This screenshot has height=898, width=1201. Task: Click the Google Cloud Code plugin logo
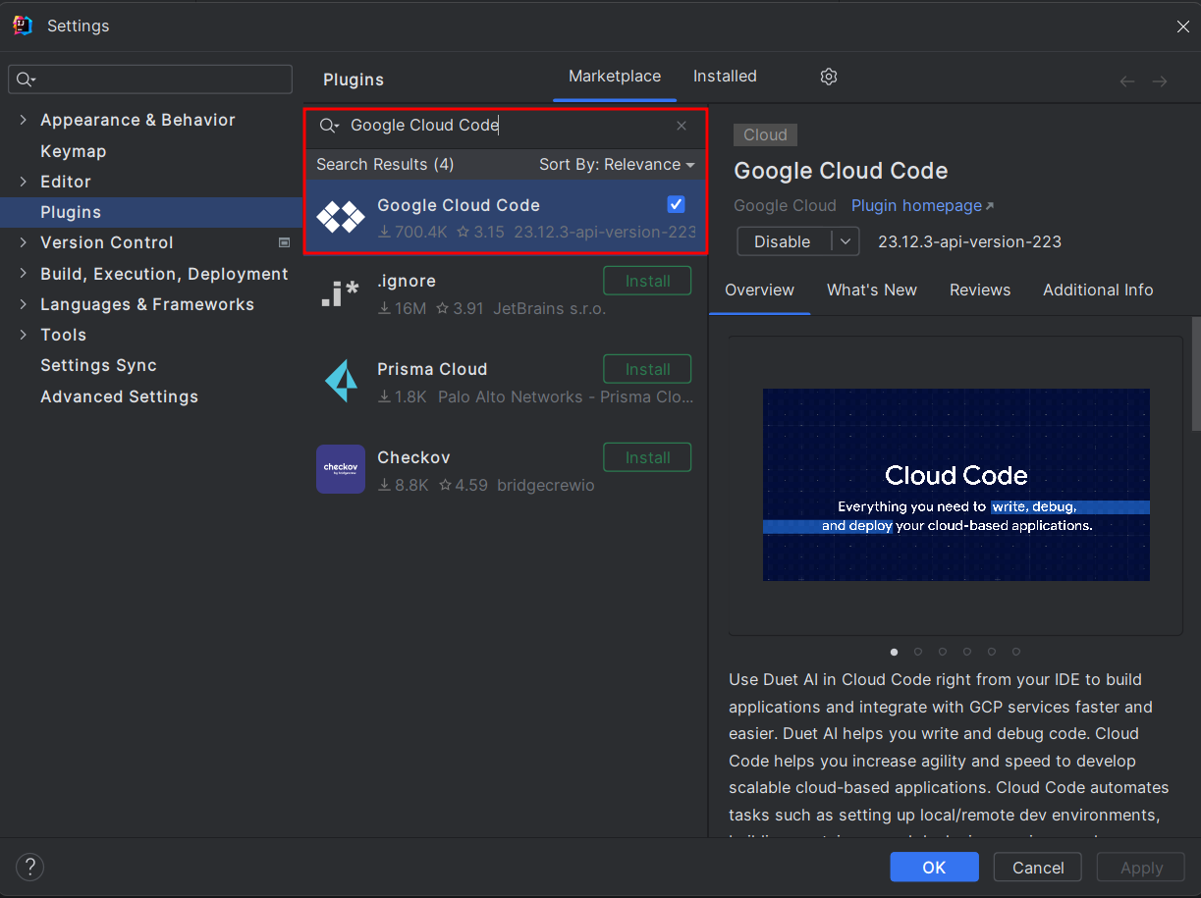(x=341, y=217)
